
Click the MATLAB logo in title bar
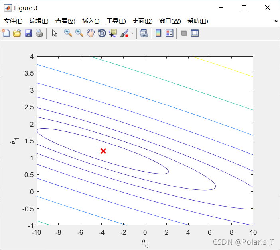(x=8, y=8)
